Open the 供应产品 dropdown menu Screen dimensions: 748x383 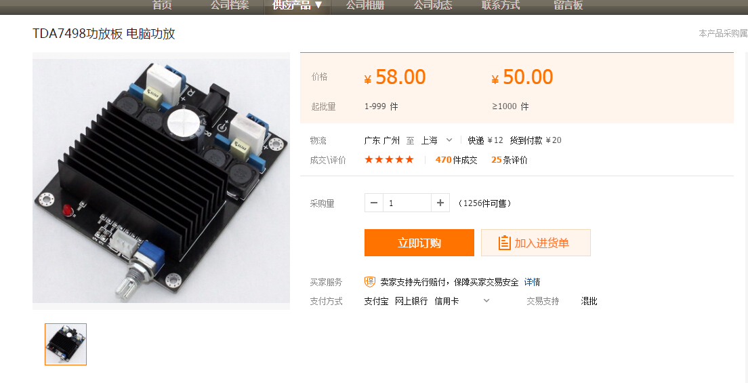coord(297,5)
